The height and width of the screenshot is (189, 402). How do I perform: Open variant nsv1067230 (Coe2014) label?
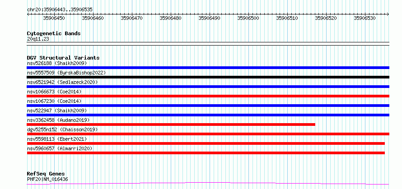(54, 101)
